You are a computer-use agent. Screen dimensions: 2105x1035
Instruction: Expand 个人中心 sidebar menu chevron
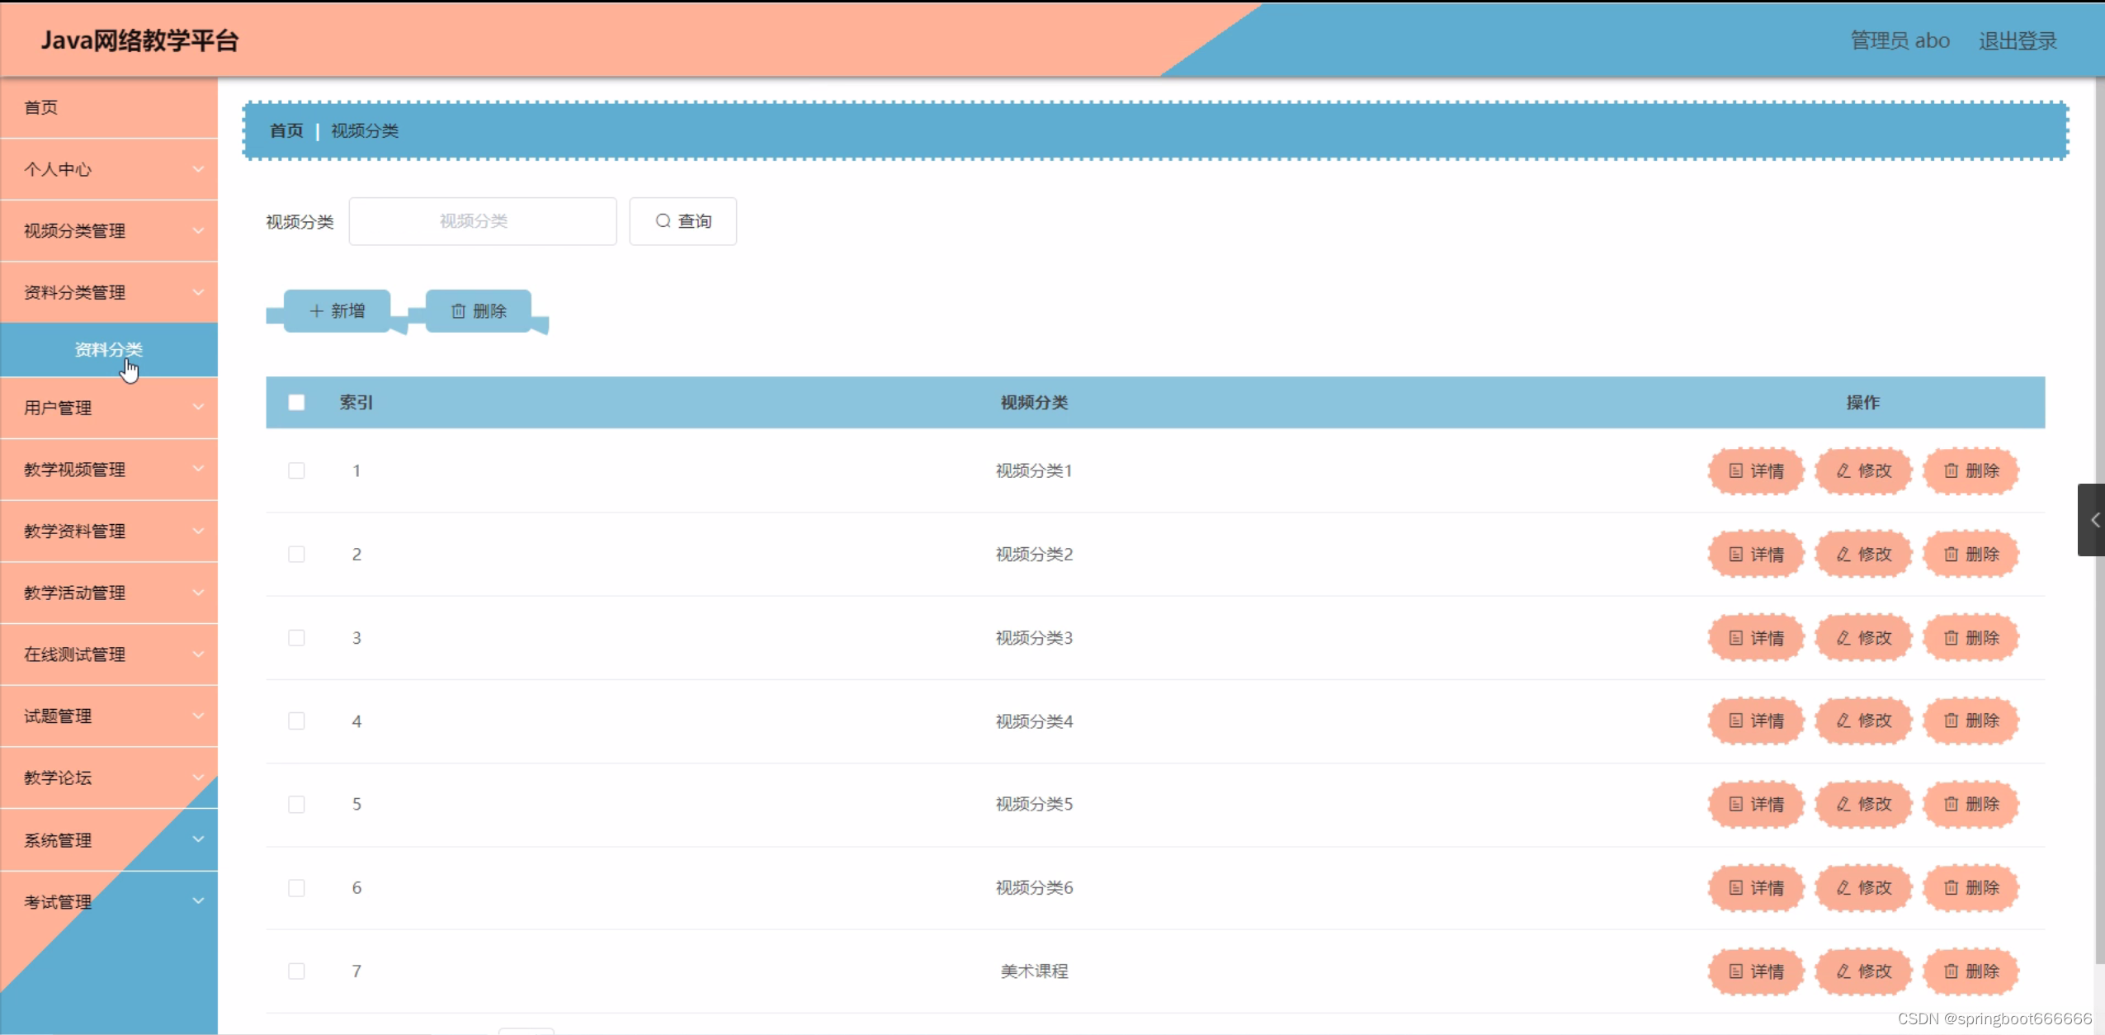(198, 169)
